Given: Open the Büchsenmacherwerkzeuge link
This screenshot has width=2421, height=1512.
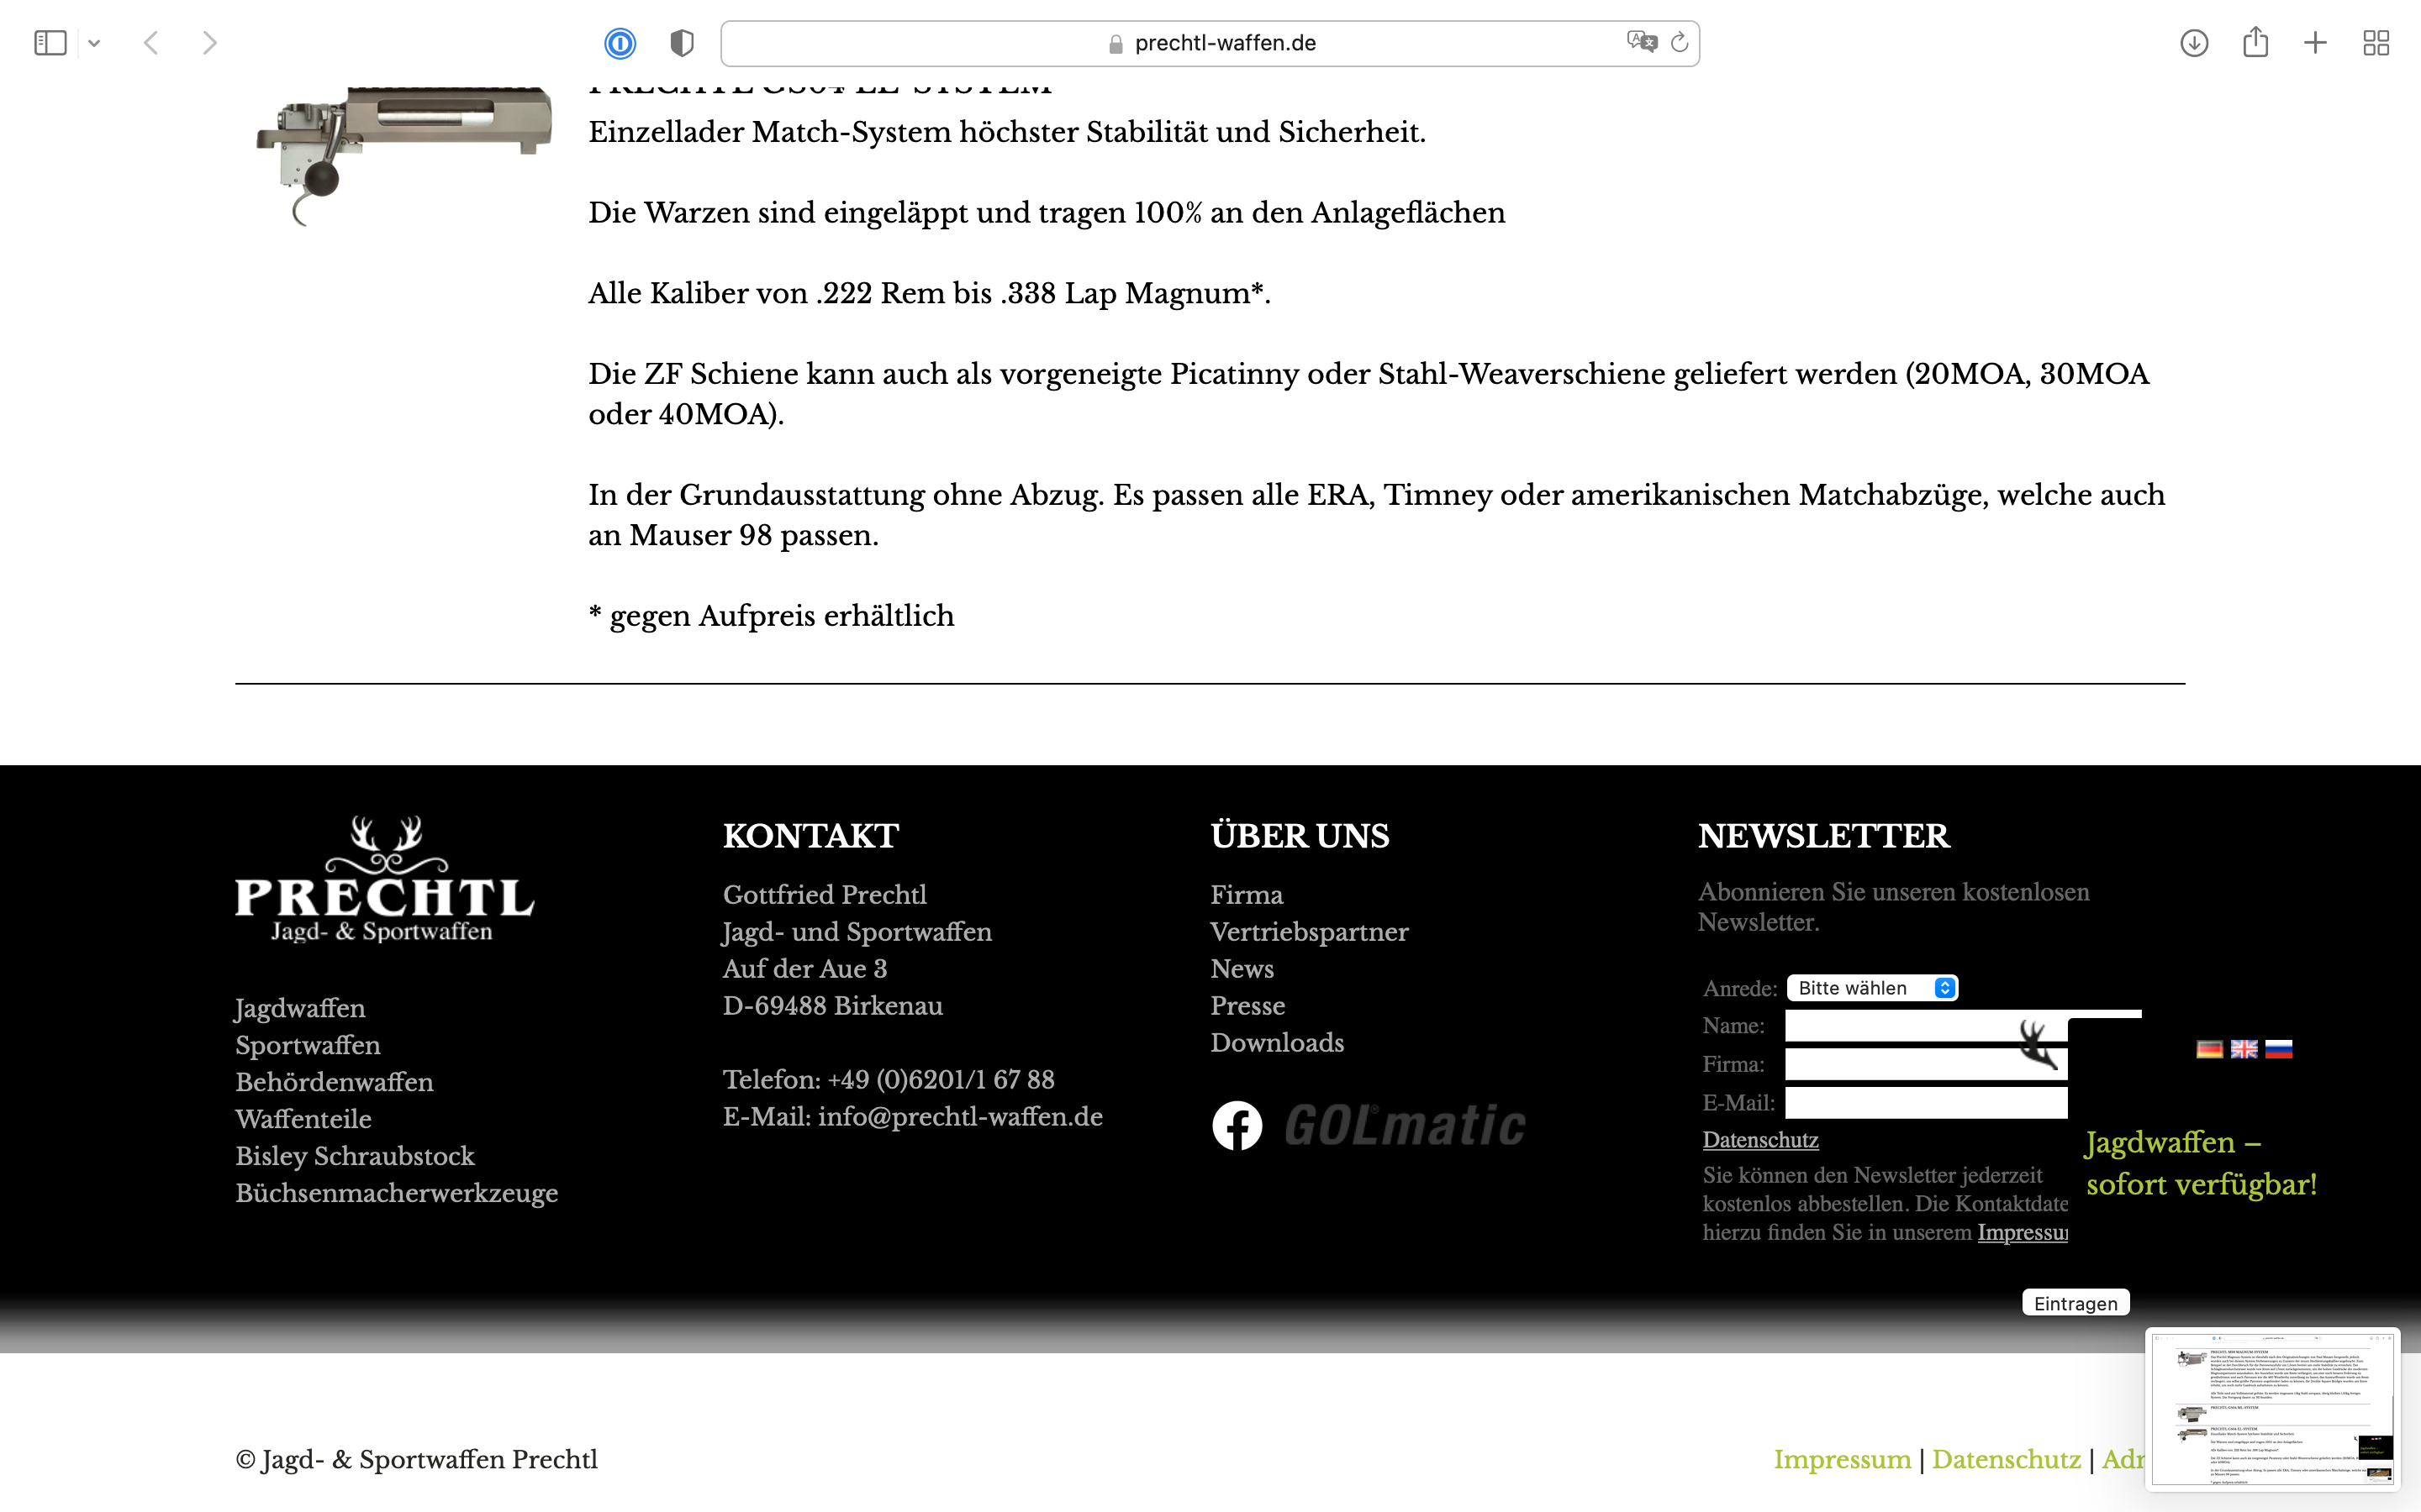Looking at the screenshot, I should (x=397, y=1193).
